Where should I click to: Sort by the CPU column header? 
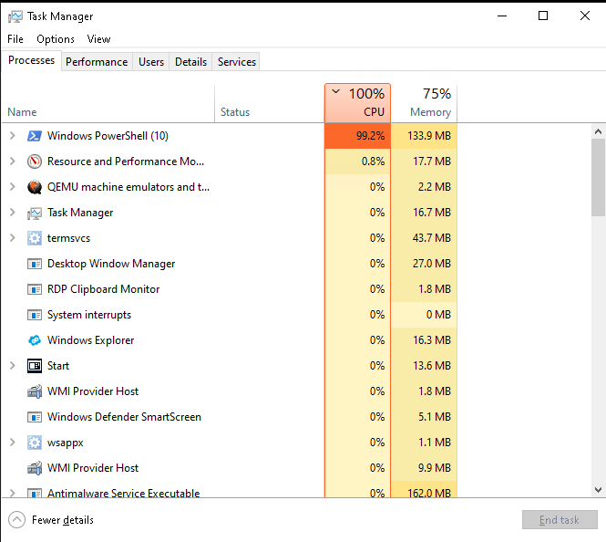click(x=358, y=103)
